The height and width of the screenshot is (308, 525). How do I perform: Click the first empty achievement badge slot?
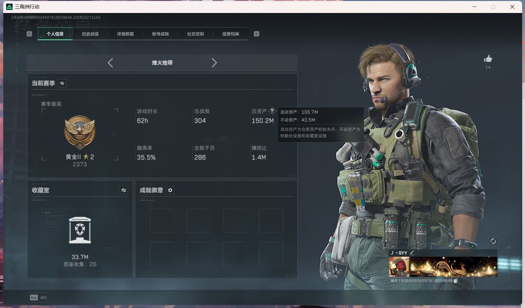click(x=162, y=221)
